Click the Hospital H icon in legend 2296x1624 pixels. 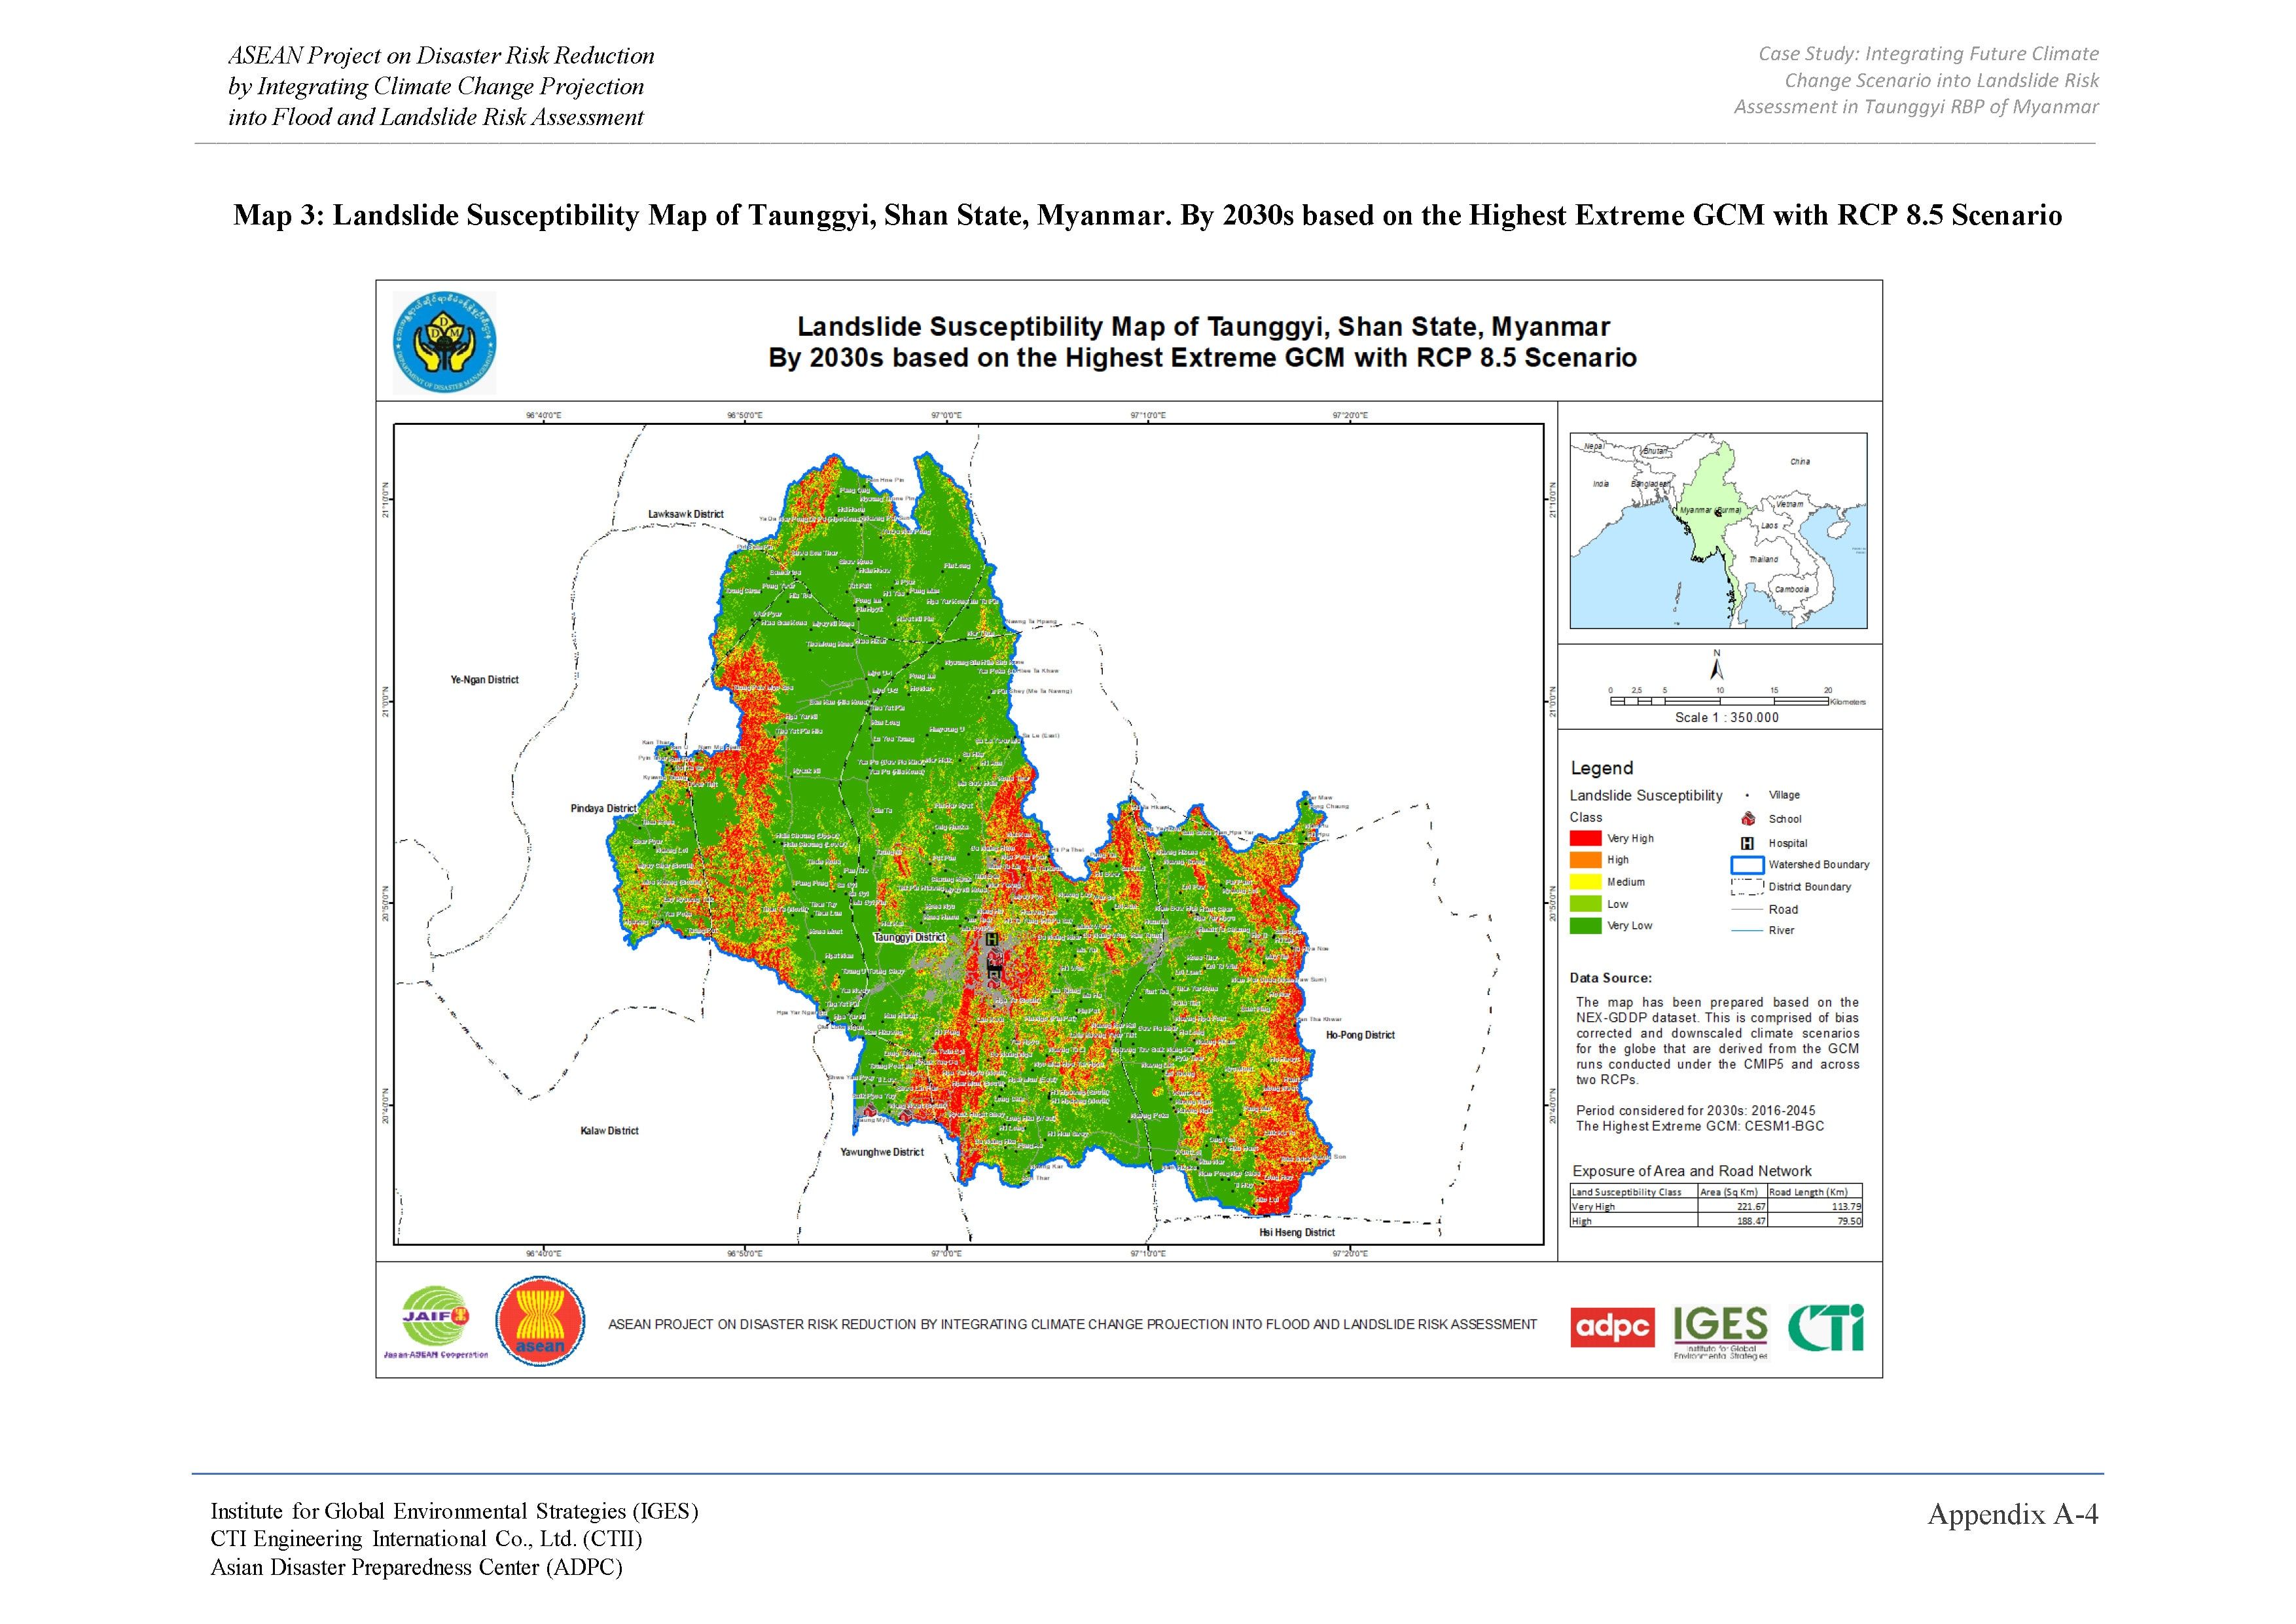[x=1748, y=843]
